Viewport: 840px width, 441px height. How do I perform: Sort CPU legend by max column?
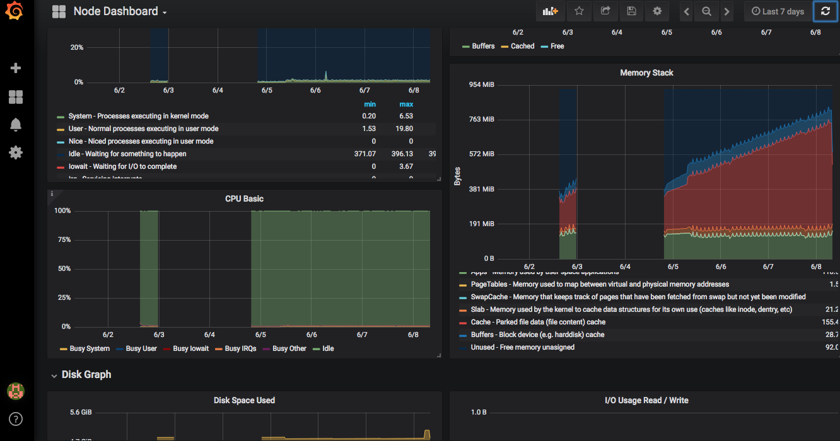tap(406, 104)
